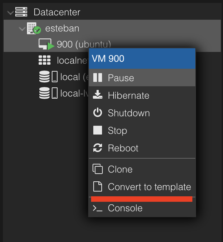This screenshot has width=223, height=242.
Task: Click the Shutdown power icon
Action: coord(98,113)
